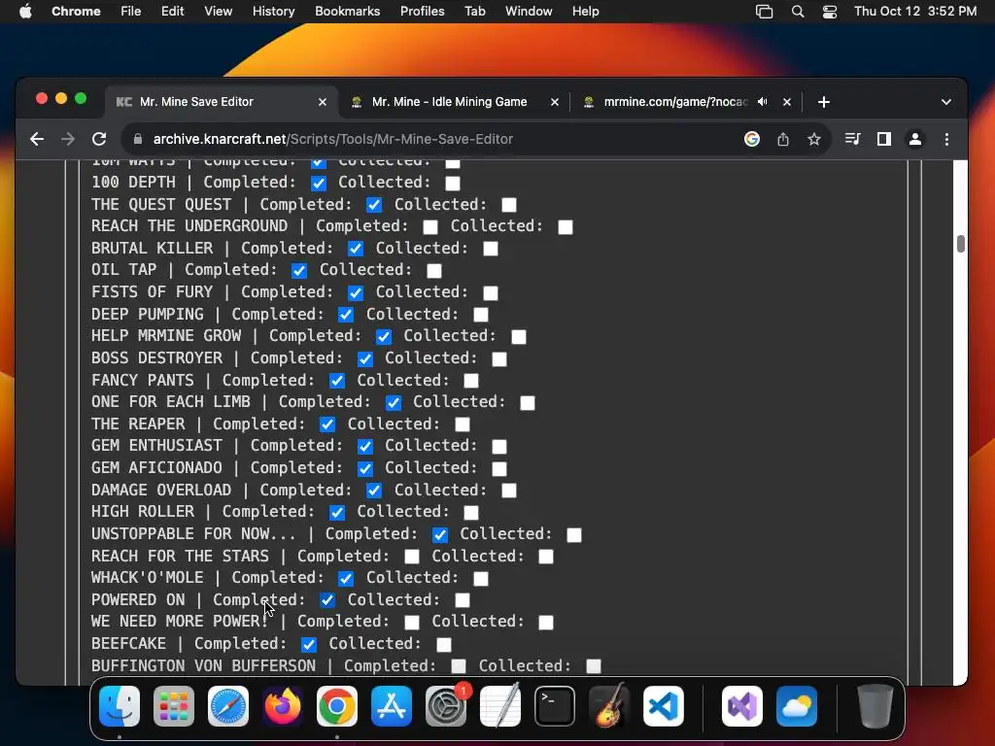995x746 pixels.
Task: Check Collected for GEM AFICIONADO
Action: [499, 469]
